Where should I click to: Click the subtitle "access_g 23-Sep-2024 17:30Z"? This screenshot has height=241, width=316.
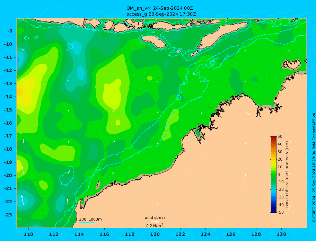tap(161, 14)
